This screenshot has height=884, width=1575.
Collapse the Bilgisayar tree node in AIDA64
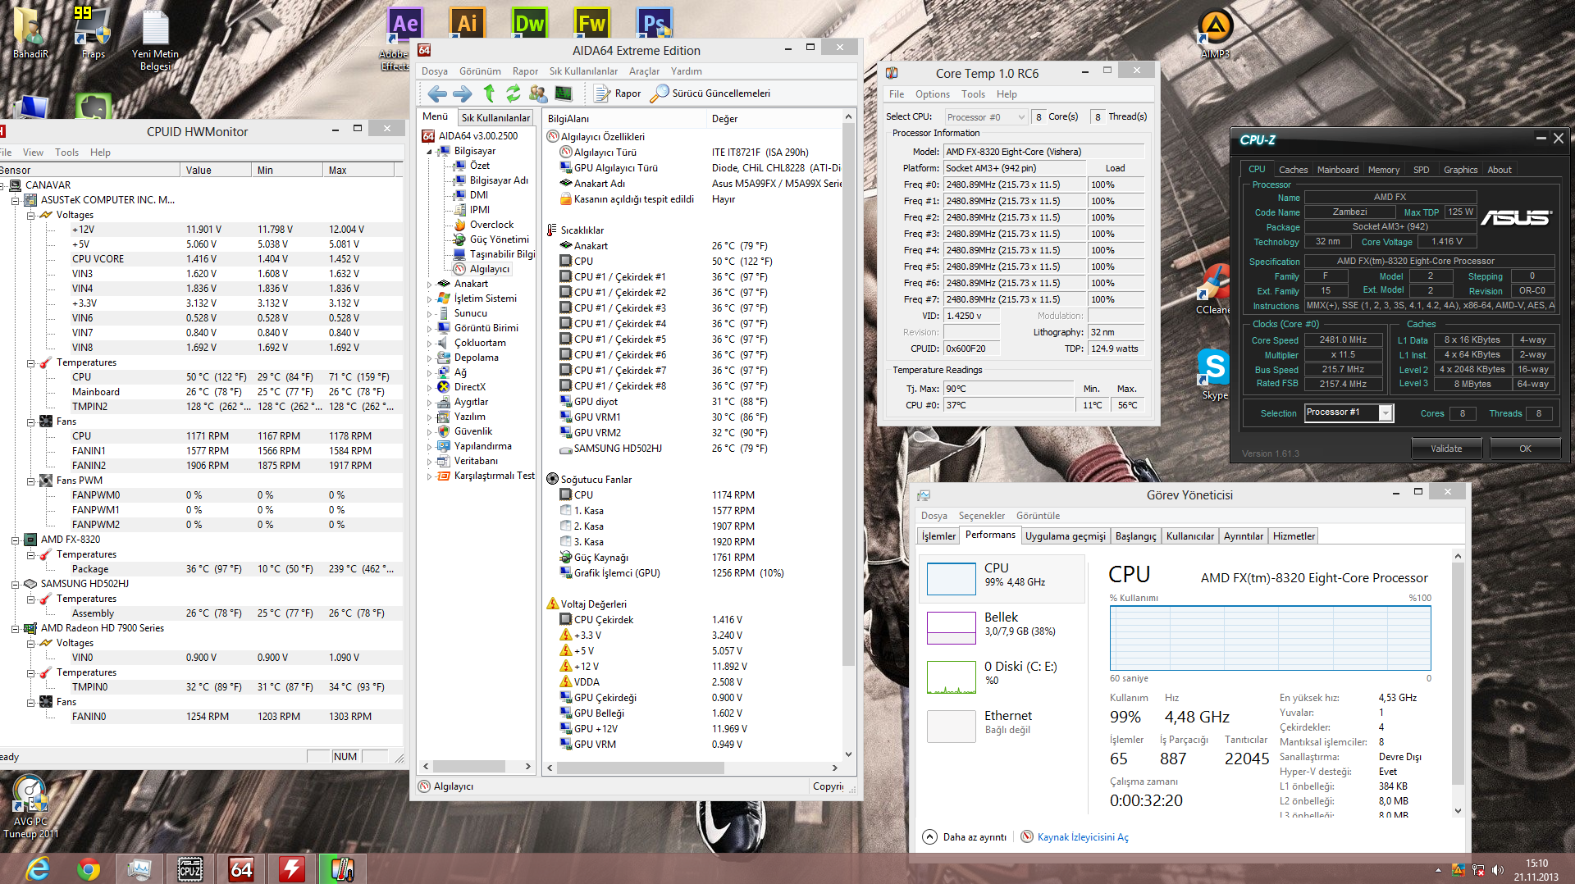click(429, 152)
